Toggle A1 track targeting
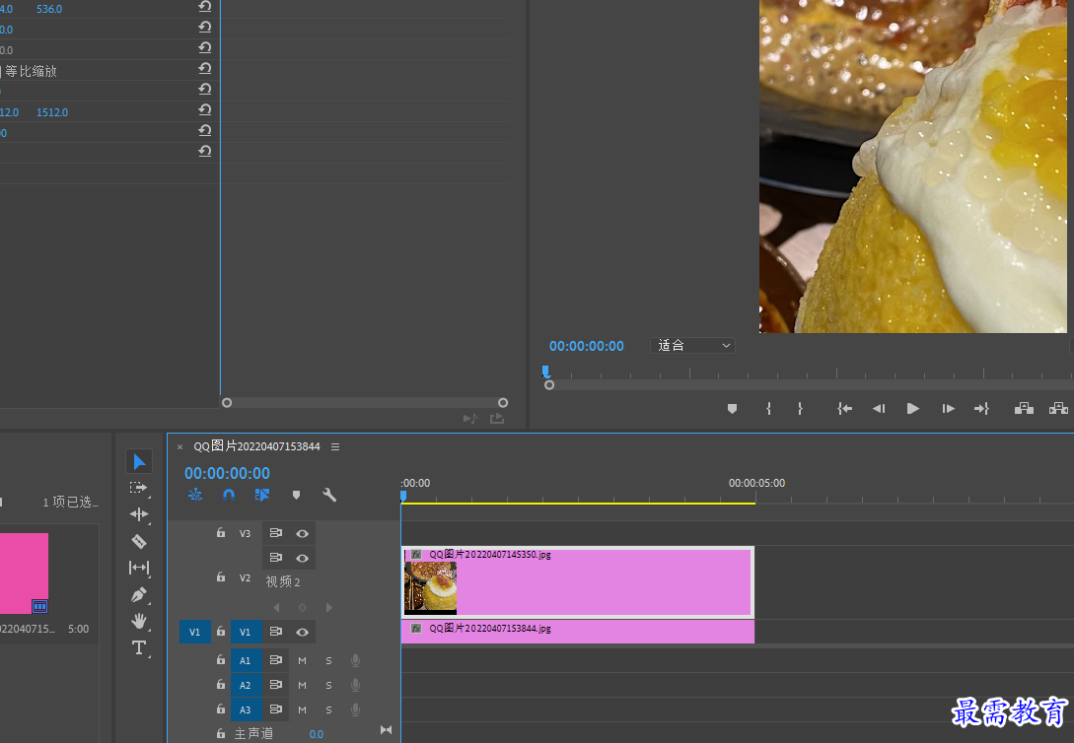The width and height of the screenshot is (1074, 743). point(246,661)
